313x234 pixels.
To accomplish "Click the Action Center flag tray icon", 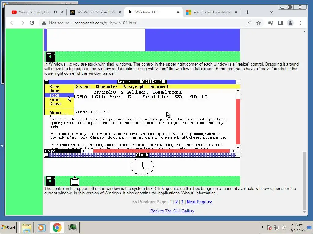I will [x=269, y=227].
